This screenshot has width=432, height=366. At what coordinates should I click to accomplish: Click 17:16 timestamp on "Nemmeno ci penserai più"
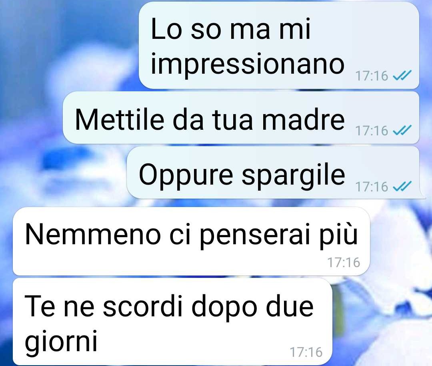click(344, 262)
